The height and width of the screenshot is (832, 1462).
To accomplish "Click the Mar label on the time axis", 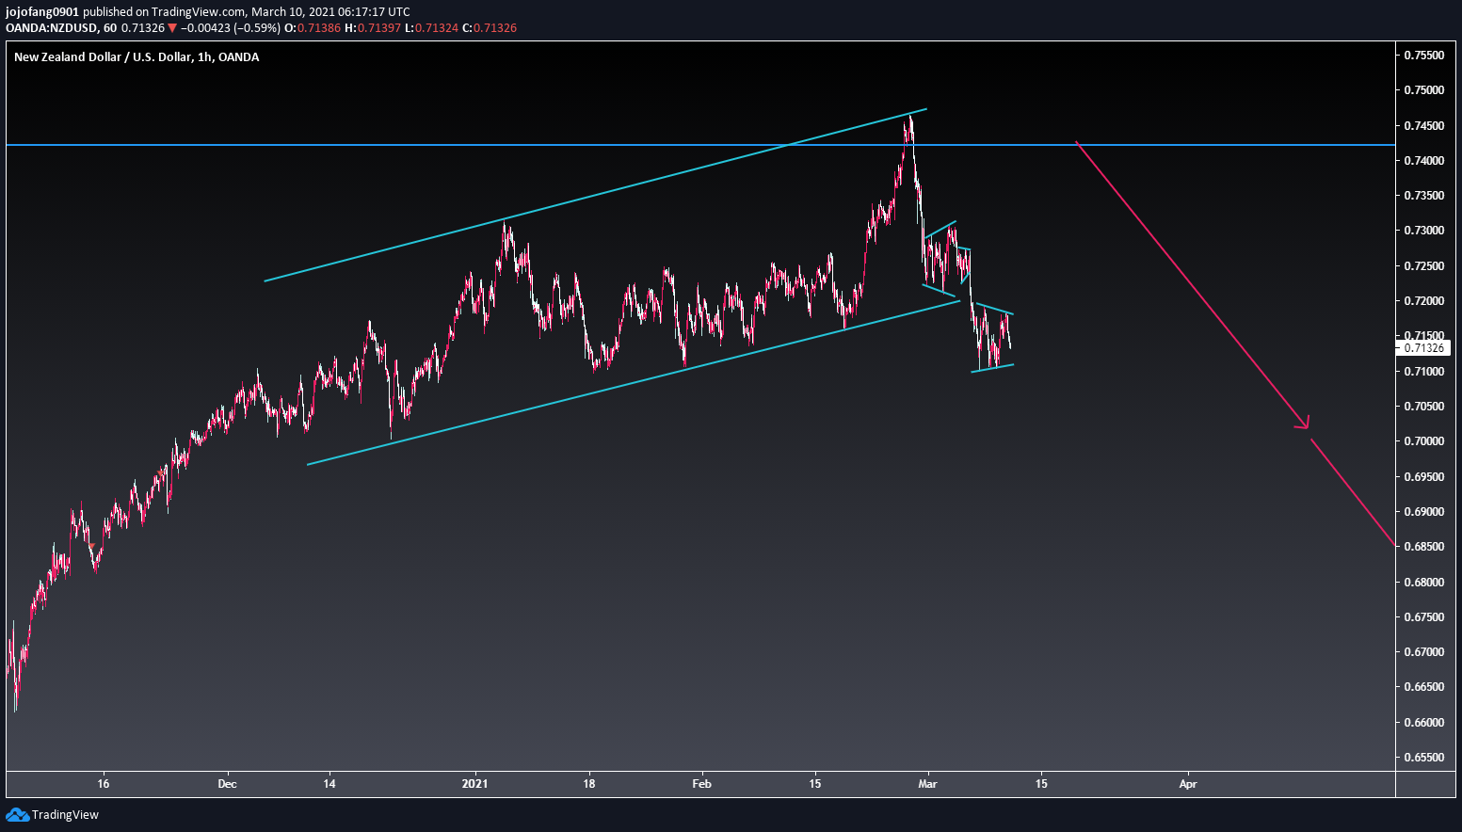I will click(928, 783).
